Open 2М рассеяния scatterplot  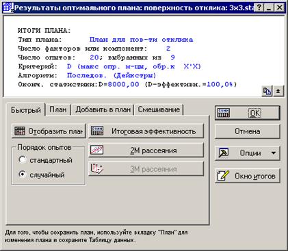146,150
